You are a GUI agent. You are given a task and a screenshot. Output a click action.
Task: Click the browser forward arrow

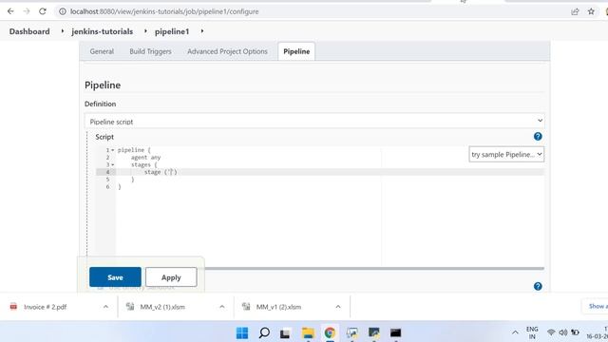[27, 11]
